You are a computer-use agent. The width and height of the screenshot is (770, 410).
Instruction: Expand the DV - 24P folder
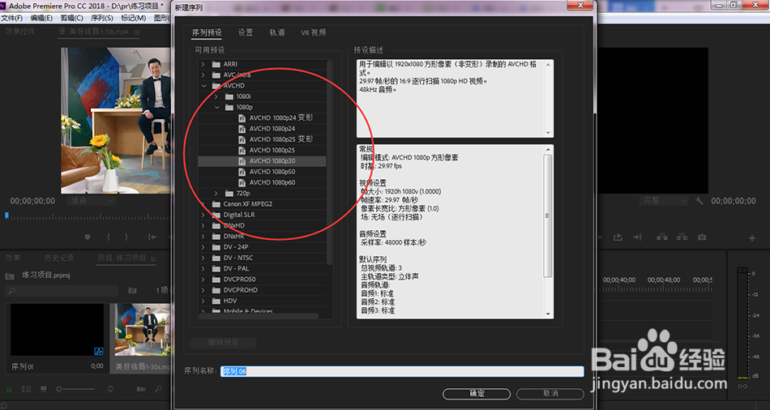[x=203, y=247]
